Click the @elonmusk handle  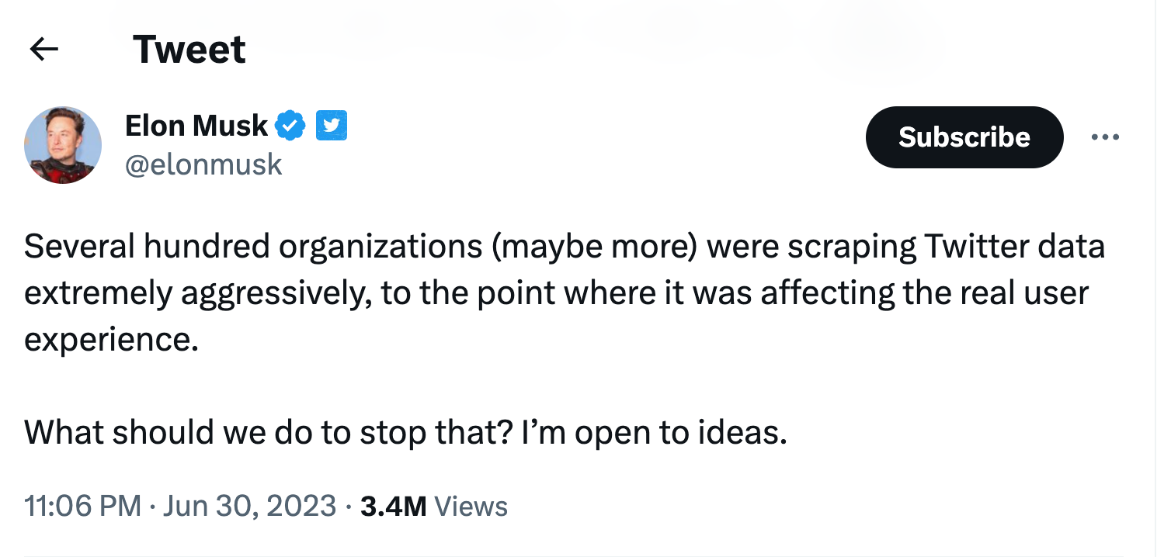point(203,164)
